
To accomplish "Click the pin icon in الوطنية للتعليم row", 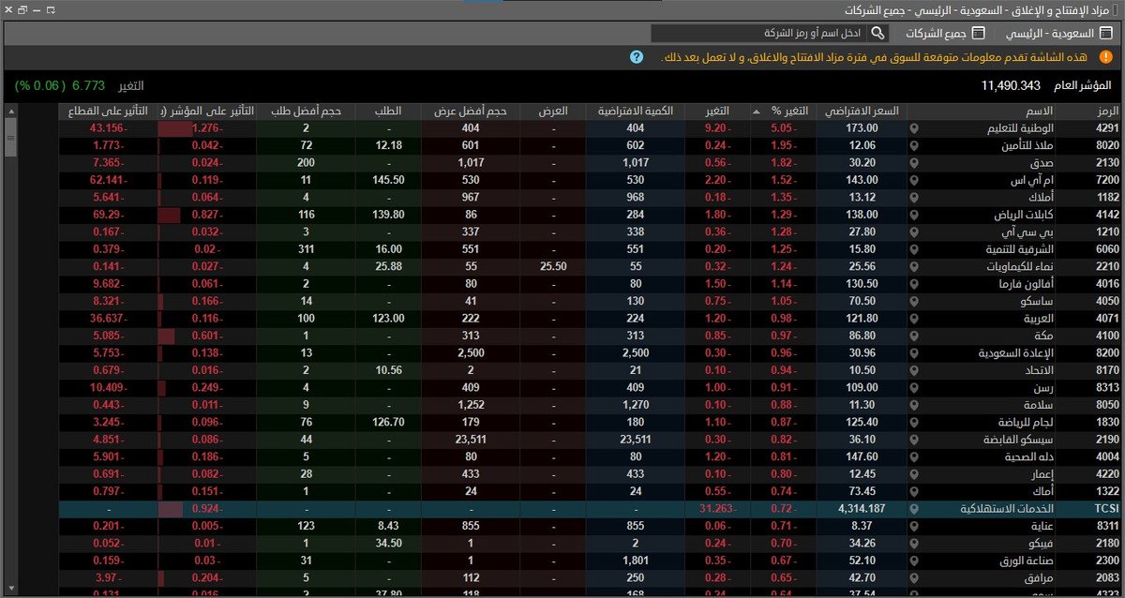I will pos(913,128).
